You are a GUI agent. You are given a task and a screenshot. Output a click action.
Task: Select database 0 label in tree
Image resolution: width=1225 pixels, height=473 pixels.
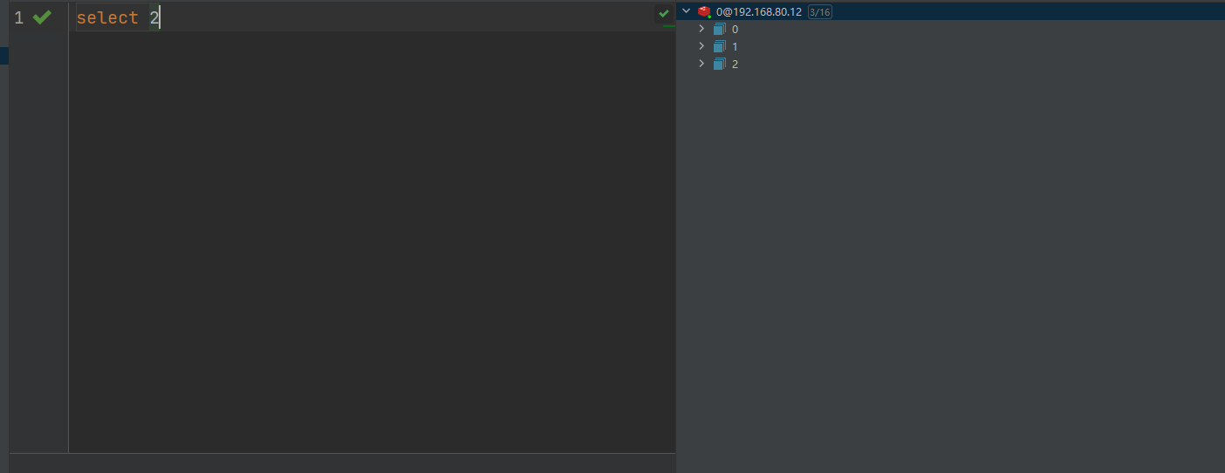735,30
